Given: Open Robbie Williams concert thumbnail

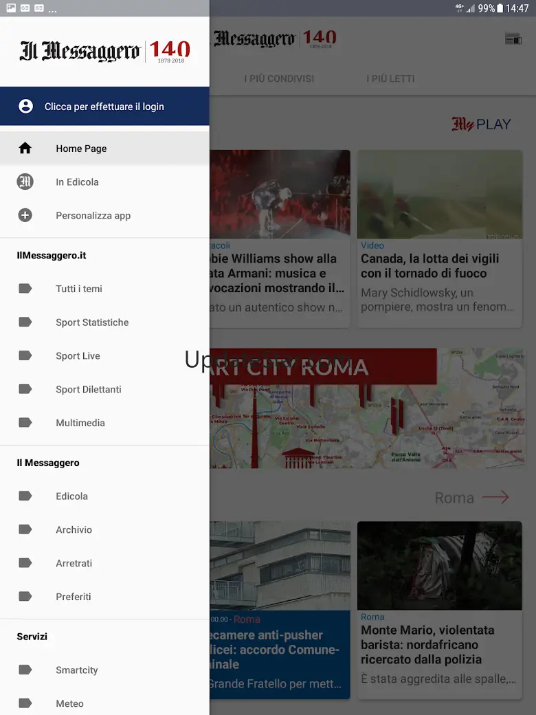Looking at the screenshot, I should [x=280, y=194].
